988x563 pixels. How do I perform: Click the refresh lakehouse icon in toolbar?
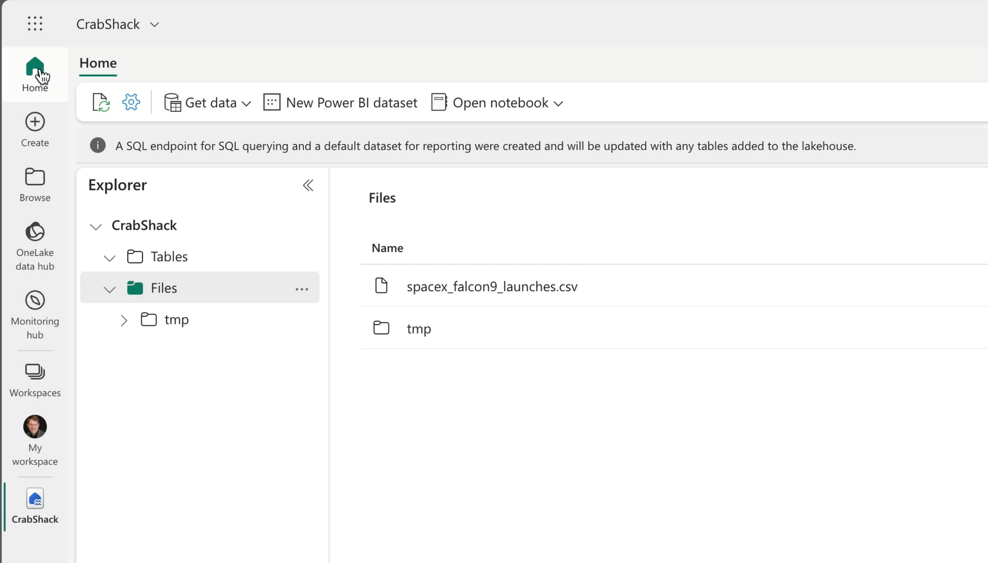point(101,103)
